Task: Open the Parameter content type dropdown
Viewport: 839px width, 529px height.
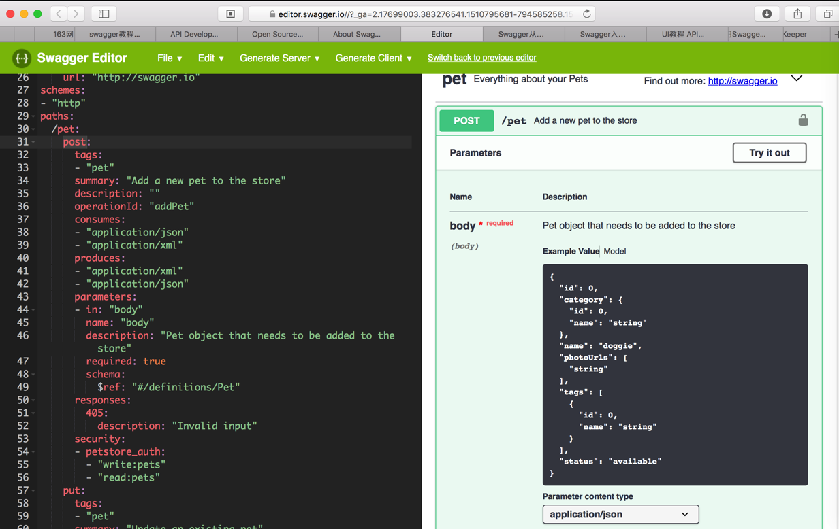Action: (x=620, y=514)
